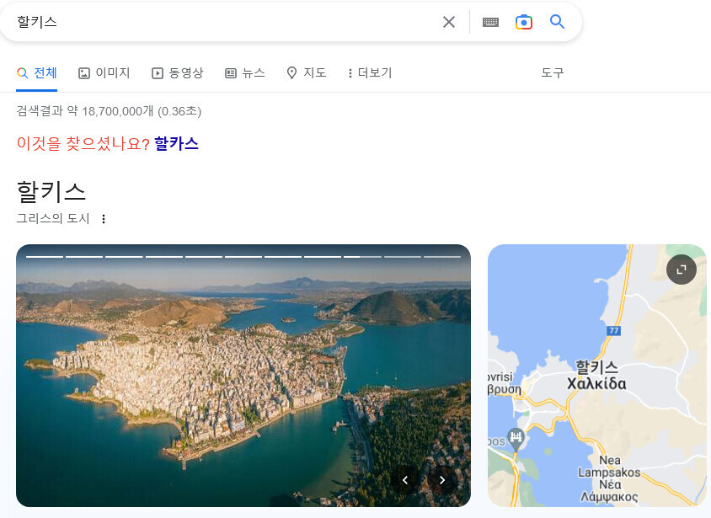This screenshot has height=518, width=711.
Task: Open the 더보기 dropdown menu
Action: (x=369, y=73)
